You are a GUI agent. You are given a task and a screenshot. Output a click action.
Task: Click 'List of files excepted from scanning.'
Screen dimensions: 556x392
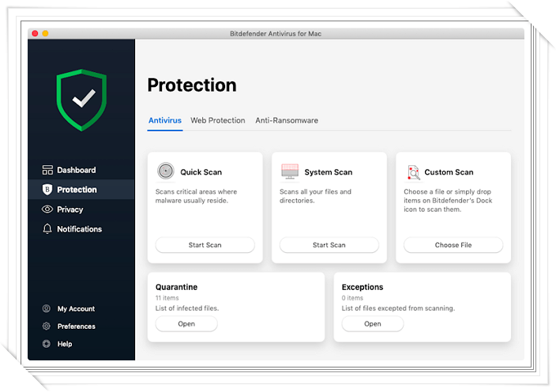pos(398,308)
